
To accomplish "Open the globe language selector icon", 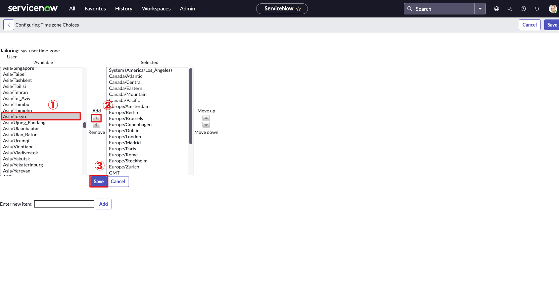I will pos(496,9).
